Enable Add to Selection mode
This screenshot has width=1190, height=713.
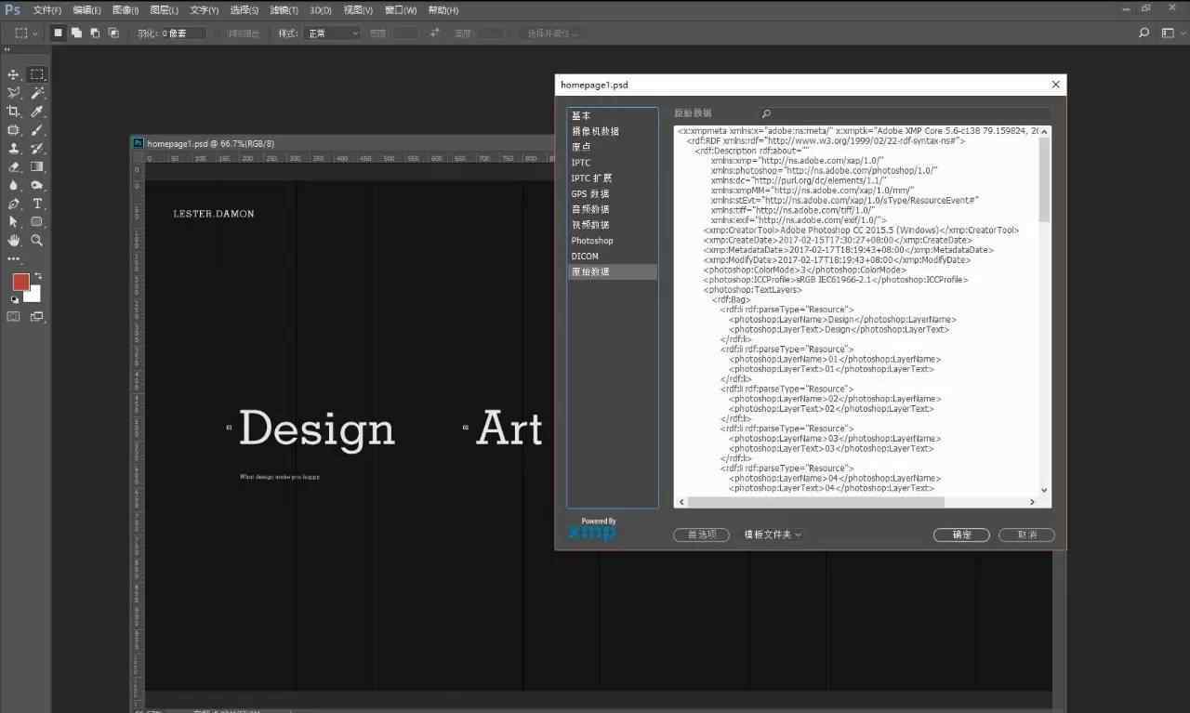point(76,33)
